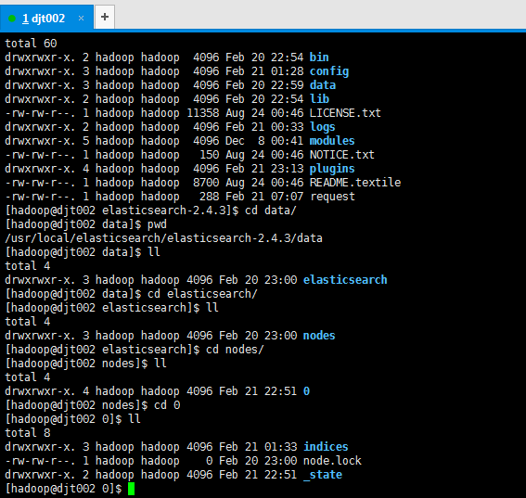Click the 'lib' directory name

(x=319, y=99)
